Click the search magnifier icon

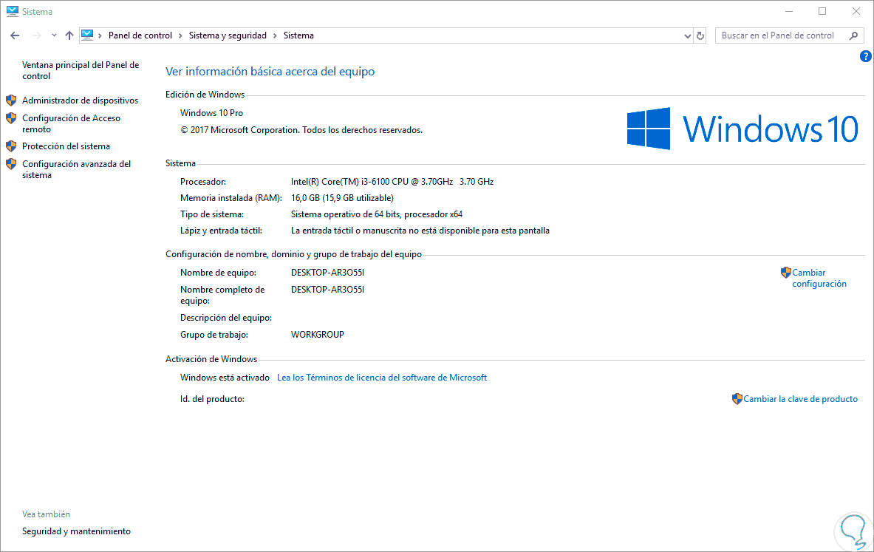click(x=853, y=35)
